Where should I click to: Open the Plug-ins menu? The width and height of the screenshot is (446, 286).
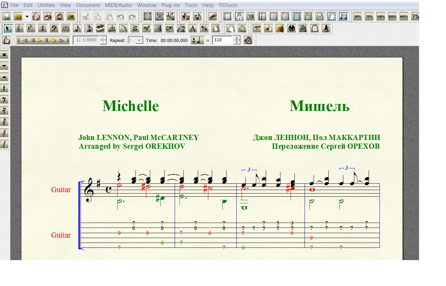(x=170, y=5)
